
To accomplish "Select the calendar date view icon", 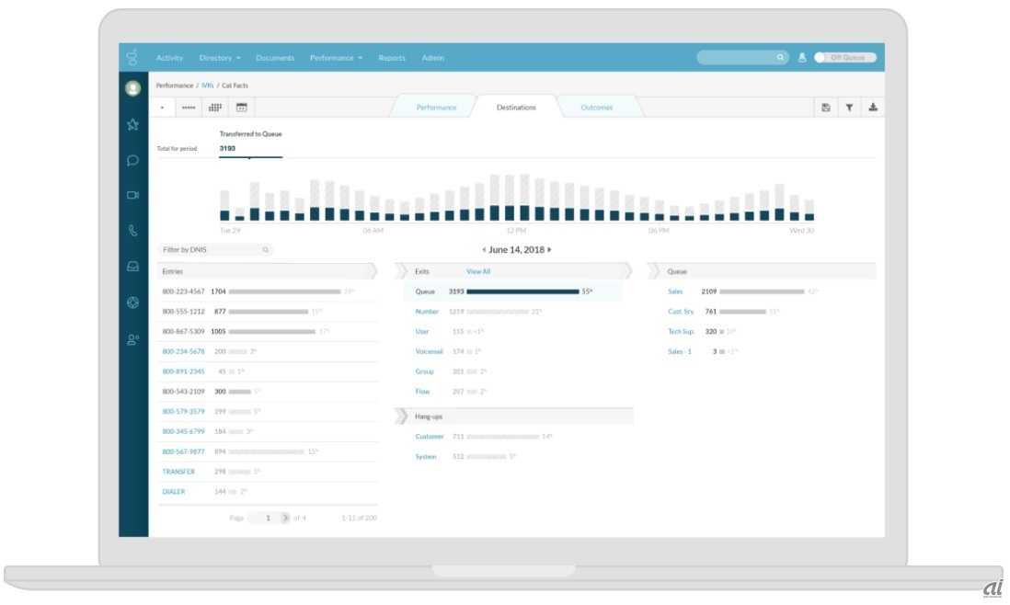I will pyautogui.click(x=241, y=108).
